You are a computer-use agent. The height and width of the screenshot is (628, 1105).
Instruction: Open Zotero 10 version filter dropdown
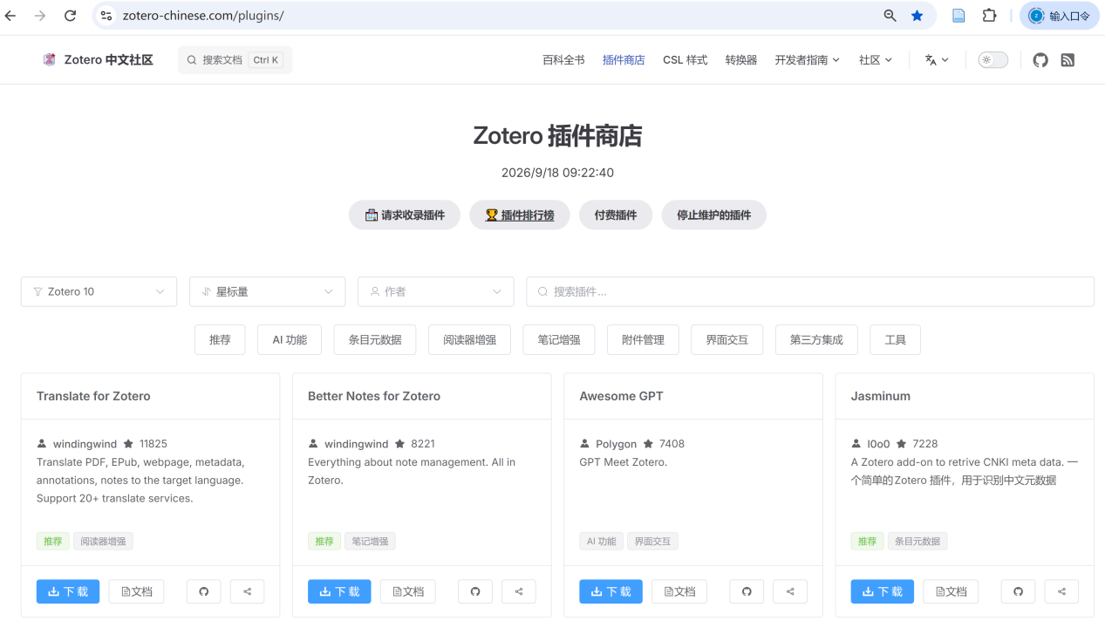point(99,291)
